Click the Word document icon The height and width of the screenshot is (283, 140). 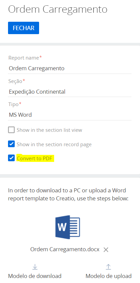pos(67,227)
